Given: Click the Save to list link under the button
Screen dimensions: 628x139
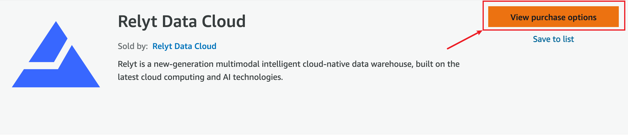Looking at the screenshot, I should tap(553, 39).
